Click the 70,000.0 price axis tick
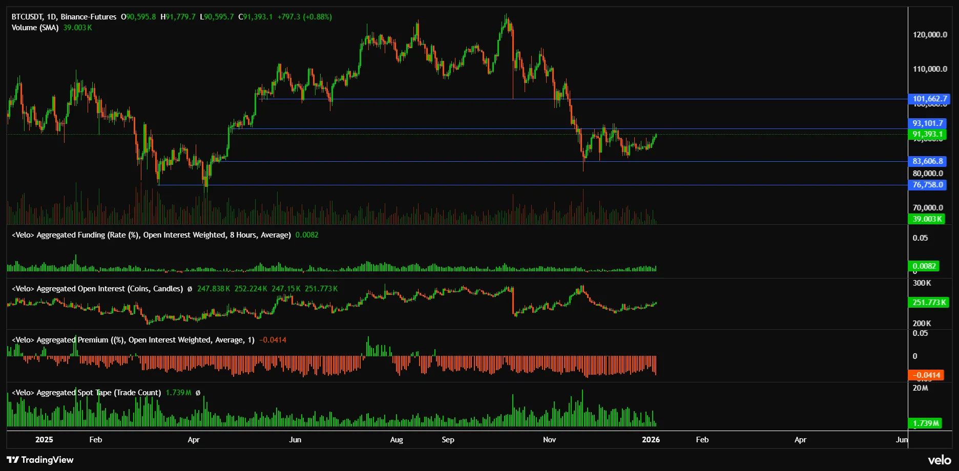This screenshot has width=959, height=471. [x=928, y=208]
